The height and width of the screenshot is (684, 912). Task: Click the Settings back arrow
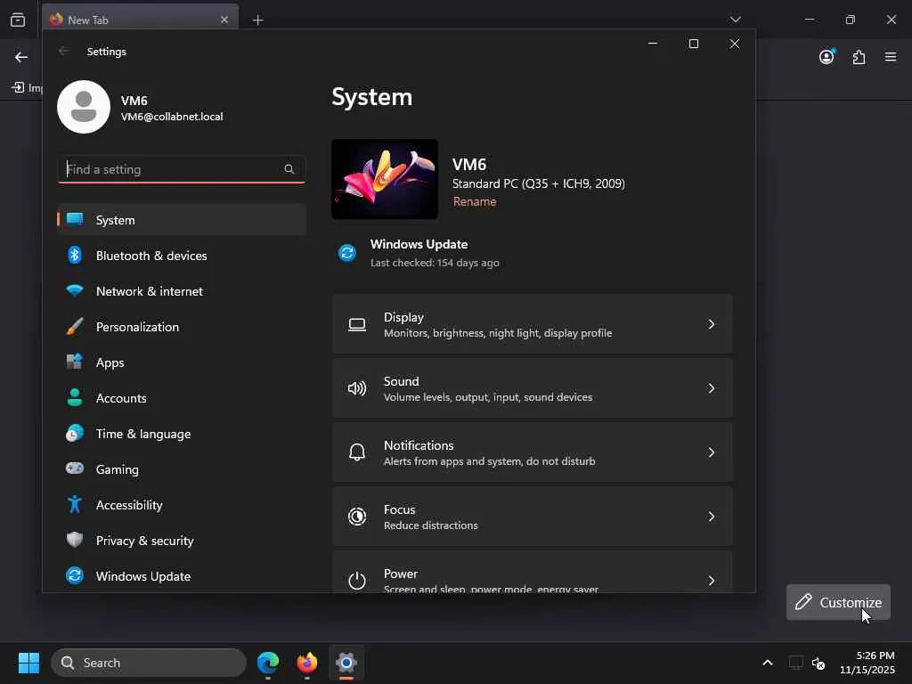[63, 51]
